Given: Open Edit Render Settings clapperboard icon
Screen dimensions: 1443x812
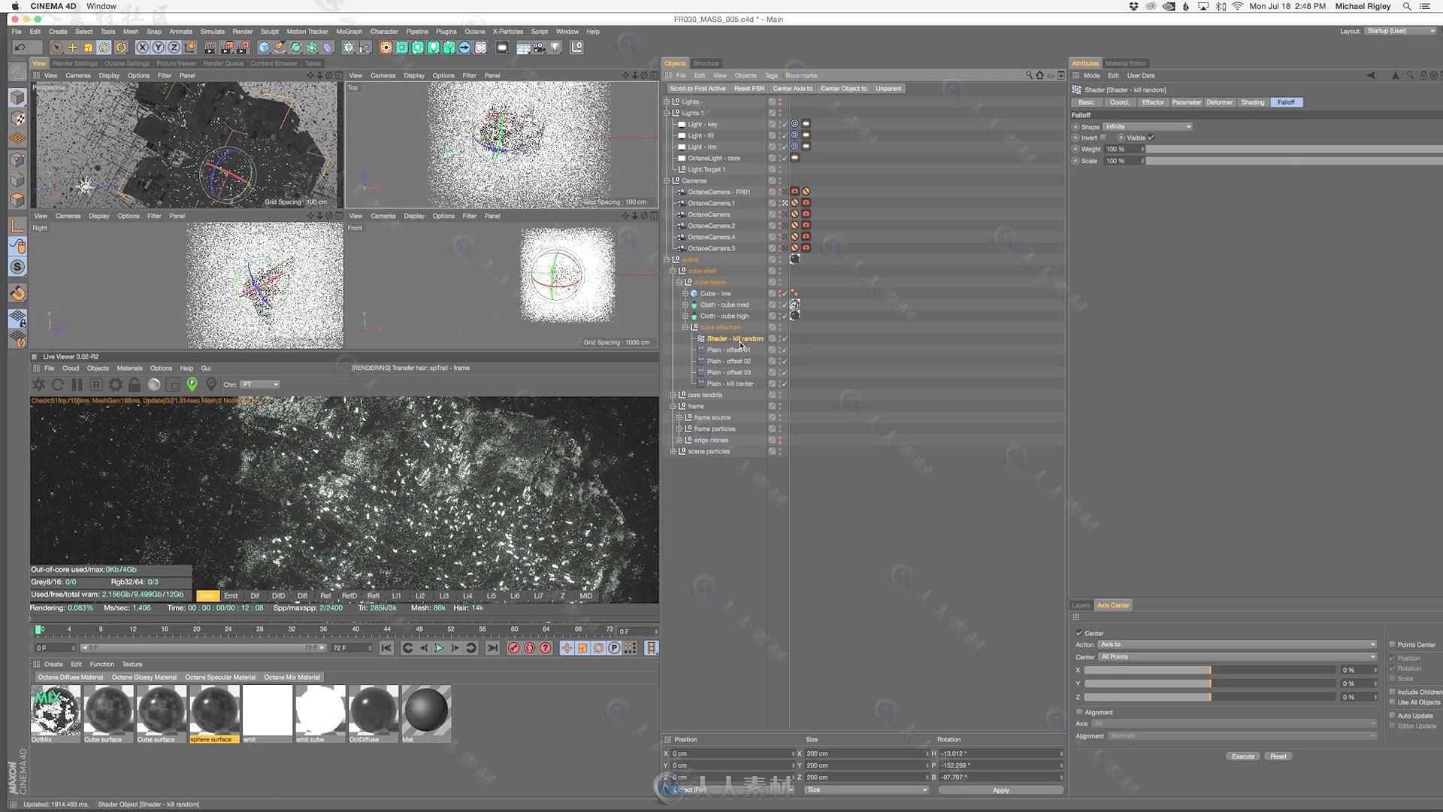Looking at the screenshot, I should 243,47.
